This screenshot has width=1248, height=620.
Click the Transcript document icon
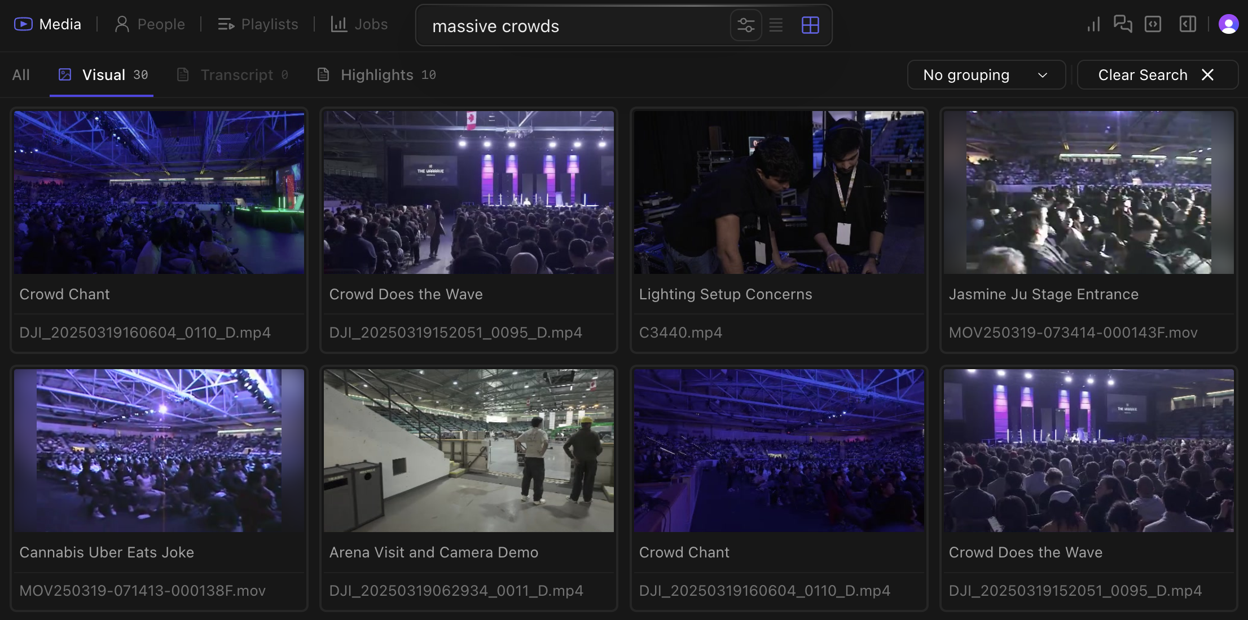click(183, 74)
